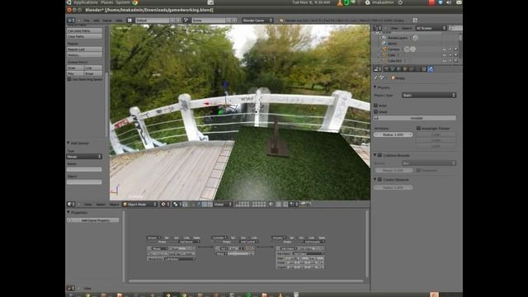Adjust the Attributes Radius 1.000 field
The height and width of the screenshot is (297, 528).
click(x=393, y=134)
